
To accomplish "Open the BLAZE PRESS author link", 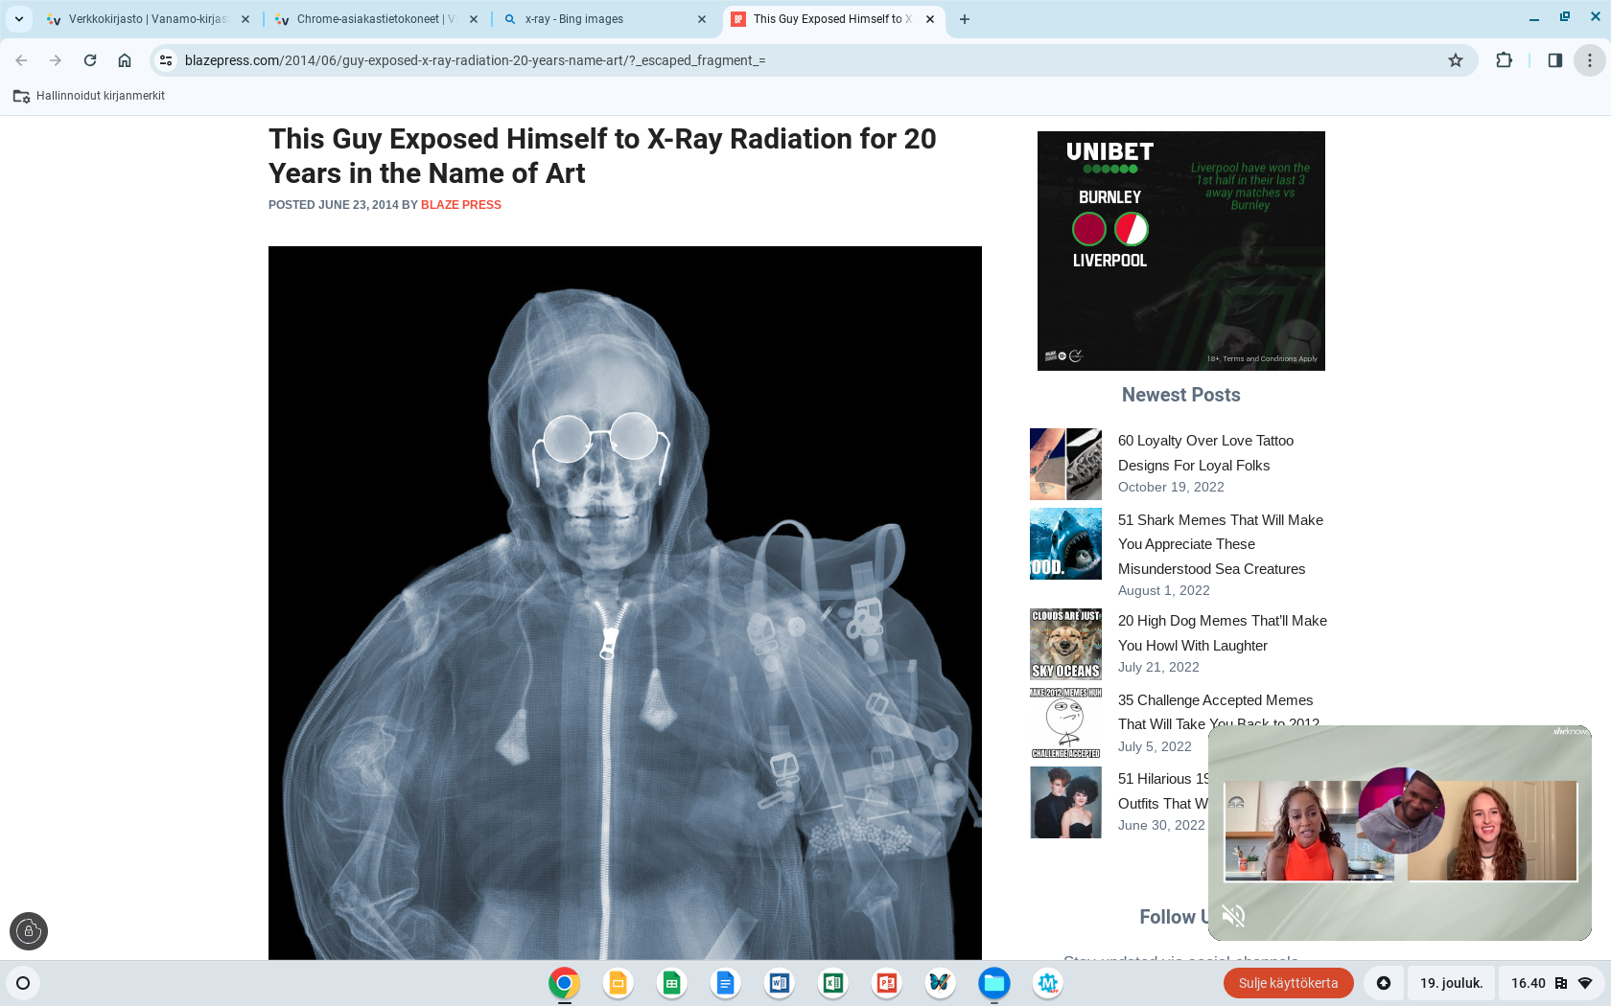I will 461,205.
